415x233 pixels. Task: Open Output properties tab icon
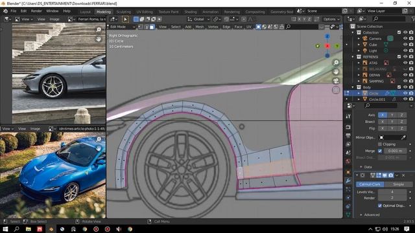tap(348, 135)
